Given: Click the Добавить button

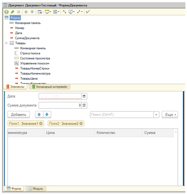Looking at the screenshot, I should (x=19, y=115).
